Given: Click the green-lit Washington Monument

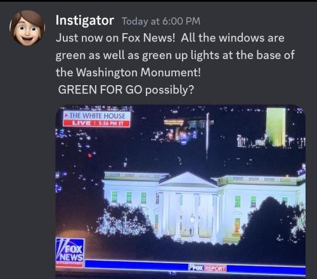Looking at the screenshot, I should point(276,127).
